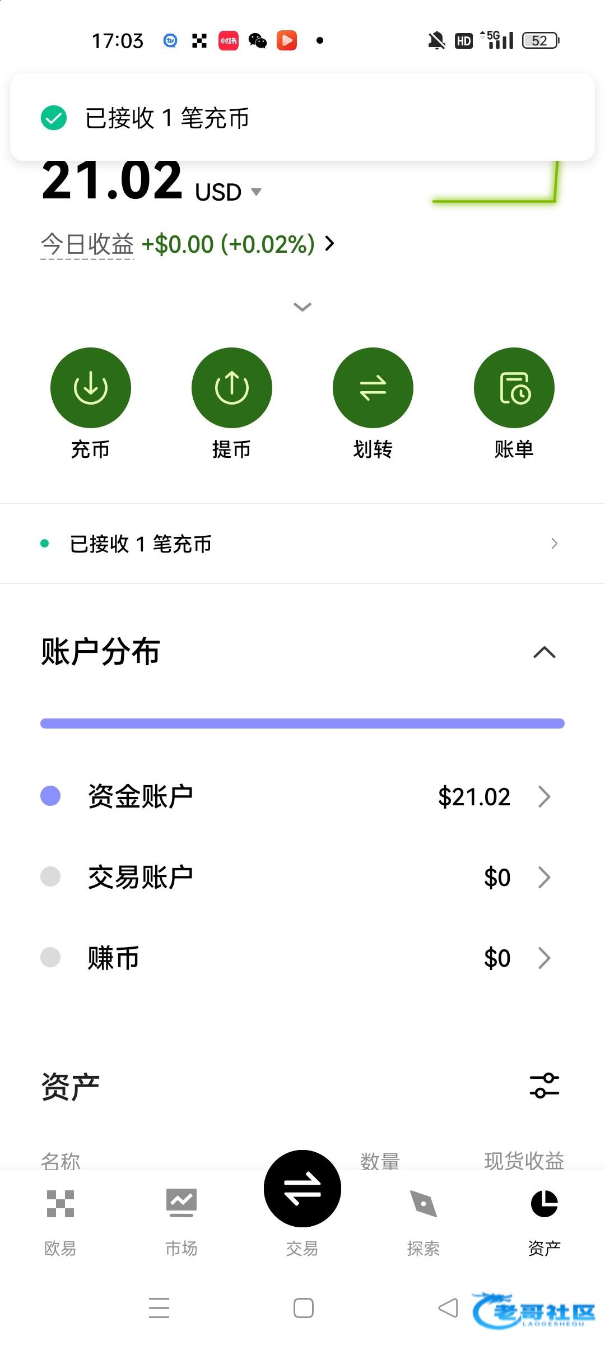Tap the deposit received notification banner
This screenshot has width=605, height=1345.
(x=302, y=118)
